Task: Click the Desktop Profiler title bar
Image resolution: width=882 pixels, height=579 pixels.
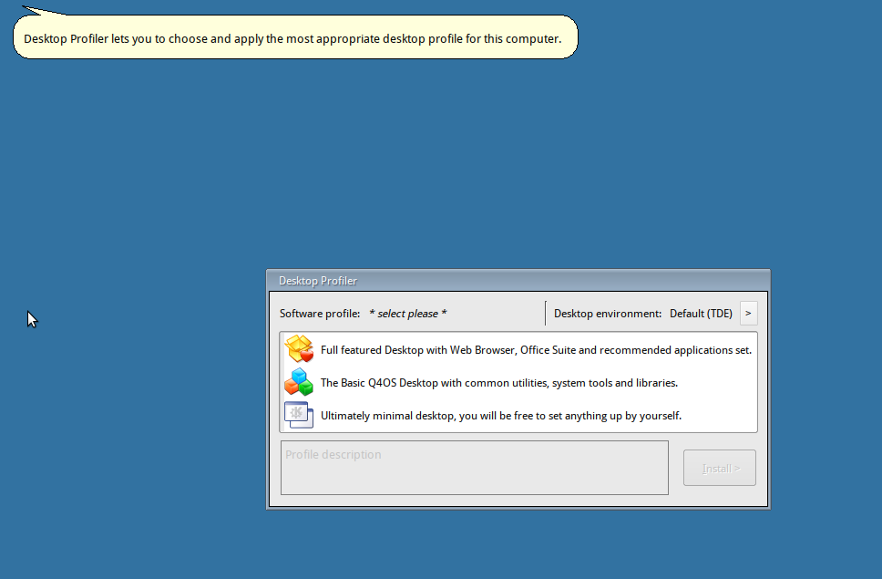Action: 518,280
